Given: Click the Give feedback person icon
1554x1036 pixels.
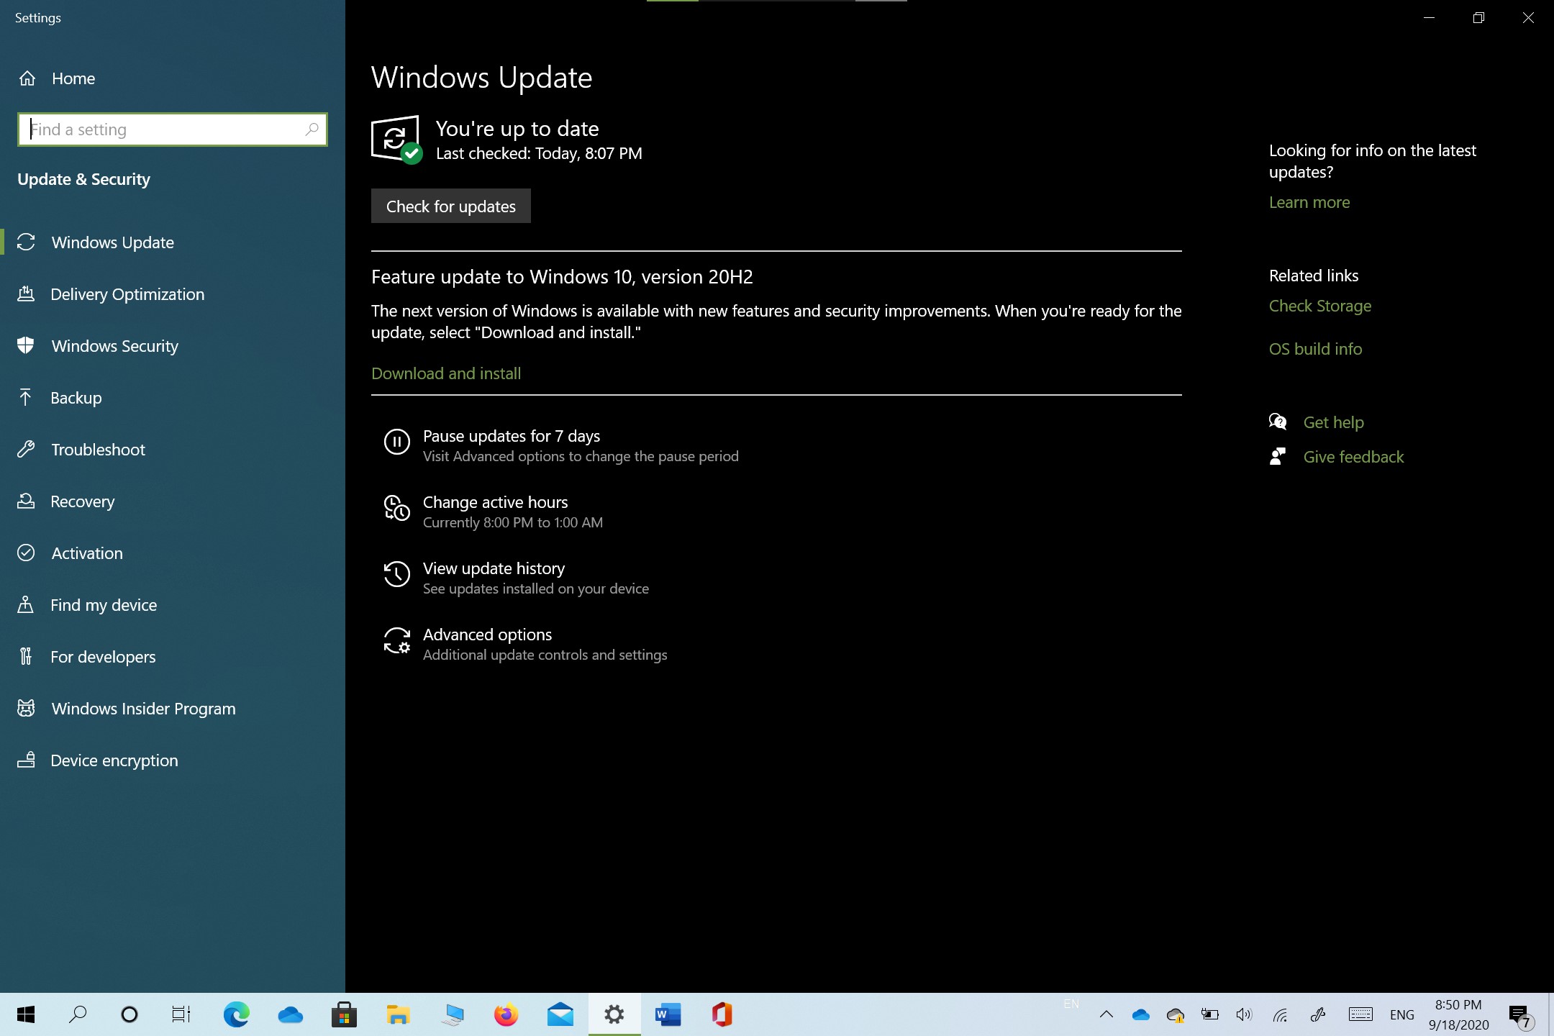Looking at the screenshot, I should pos(1278,456).
